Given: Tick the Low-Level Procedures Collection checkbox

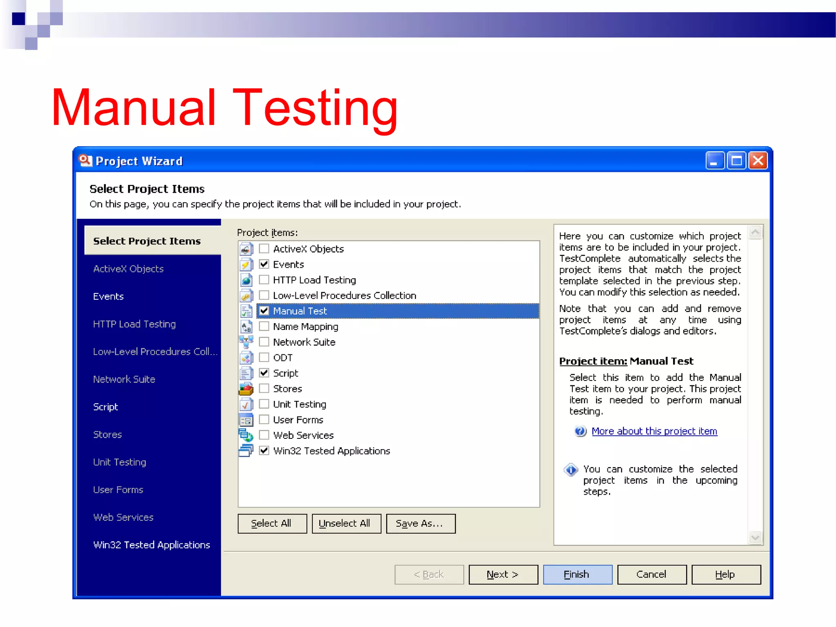Looking at the screenshot, I should [x=264, y=295].
